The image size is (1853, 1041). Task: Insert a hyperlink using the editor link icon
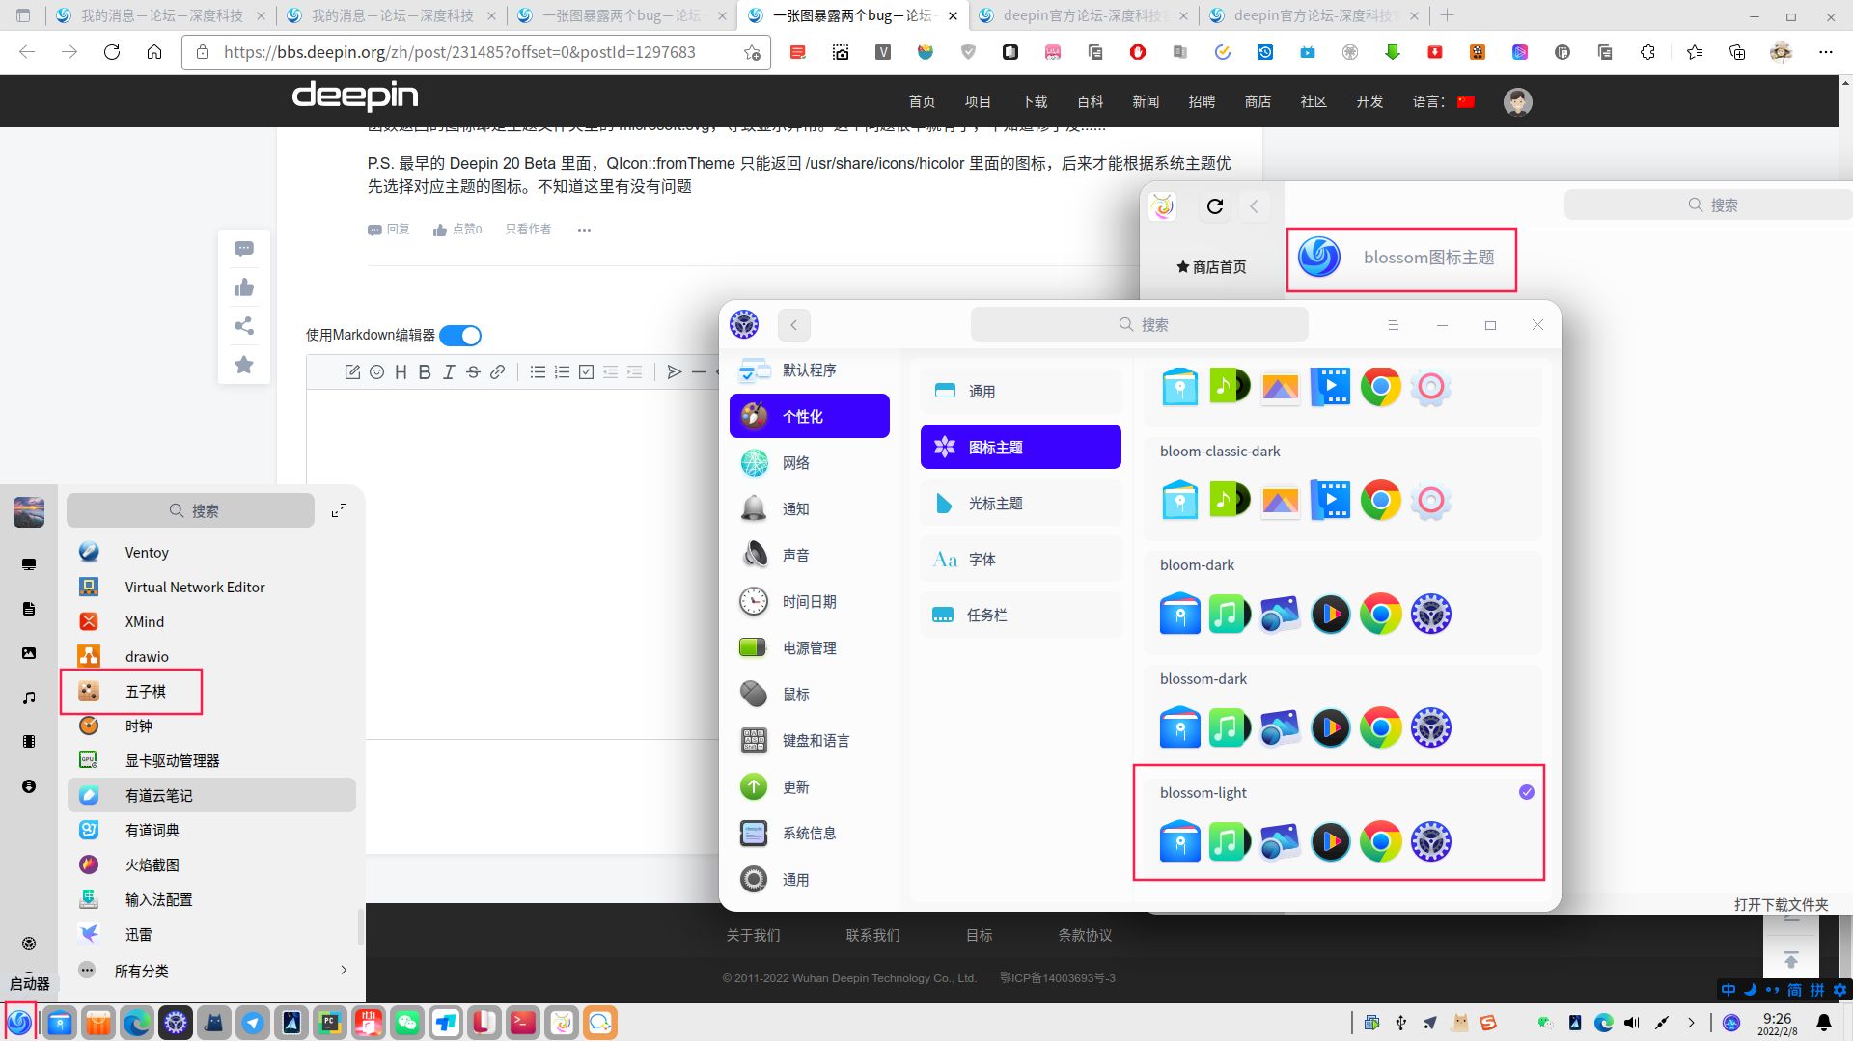click(x=497, y=372)
